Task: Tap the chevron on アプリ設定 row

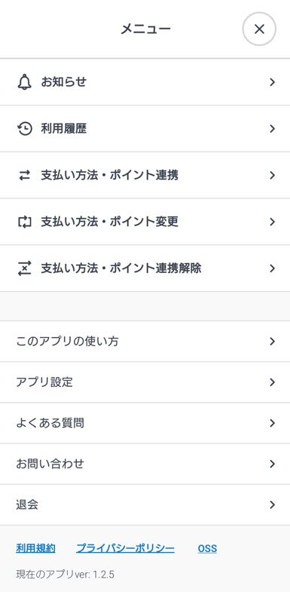Action: [272, 382]
